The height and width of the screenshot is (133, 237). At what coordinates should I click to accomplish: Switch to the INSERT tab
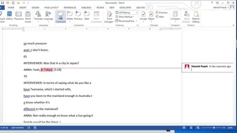click(23, 7)
